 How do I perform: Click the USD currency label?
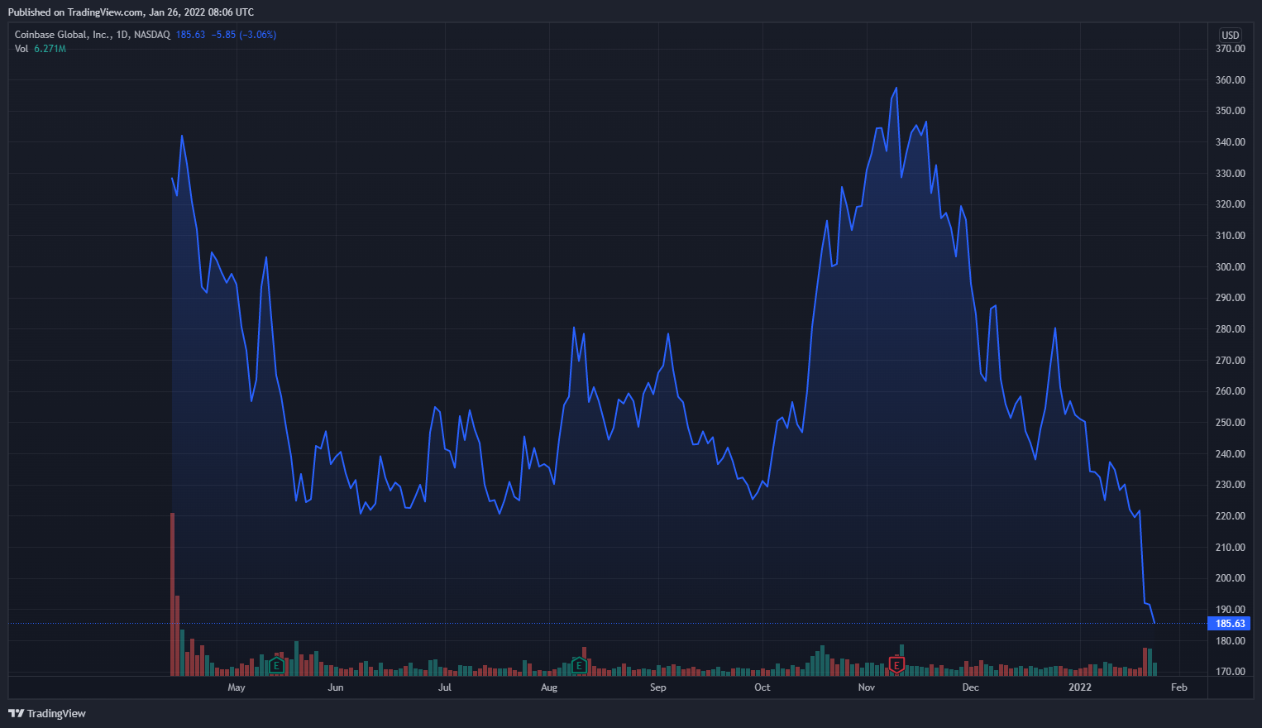point(1231,35)
